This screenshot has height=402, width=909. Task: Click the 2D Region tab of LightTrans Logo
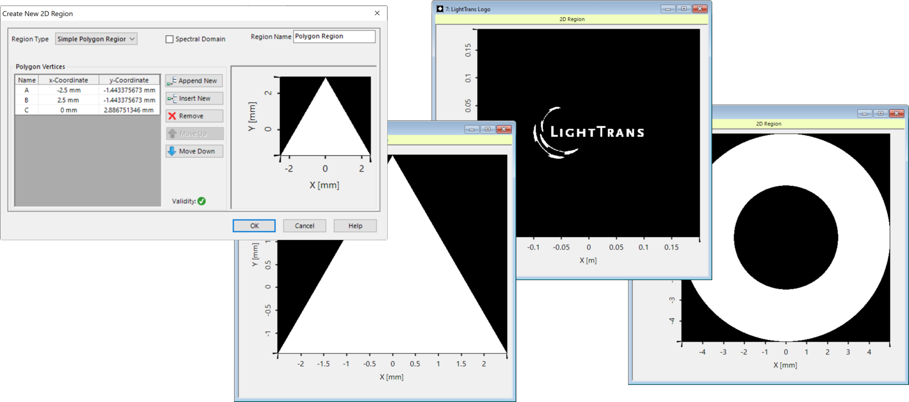572,19
